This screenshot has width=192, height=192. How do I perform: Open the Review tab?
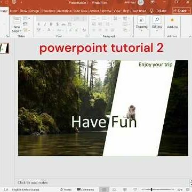(x=106, y=11)
